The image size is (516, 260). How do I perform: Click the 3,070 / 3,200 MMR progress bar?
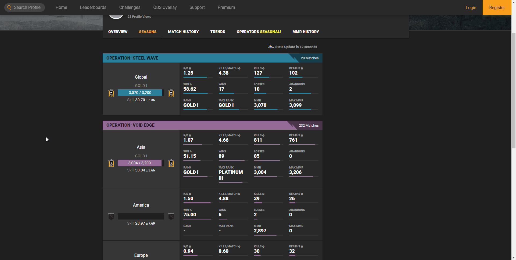140,93
